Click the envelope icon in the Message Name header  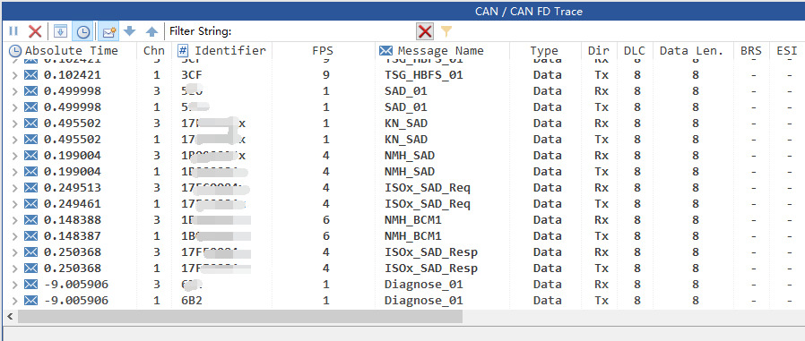tap(386, 51)
